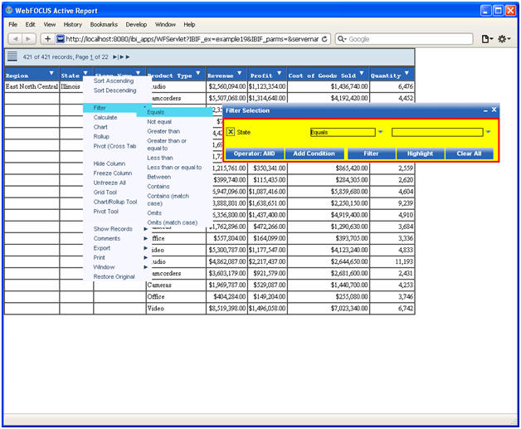Click the report menu icon beside record count

click(x=12, y=56)
